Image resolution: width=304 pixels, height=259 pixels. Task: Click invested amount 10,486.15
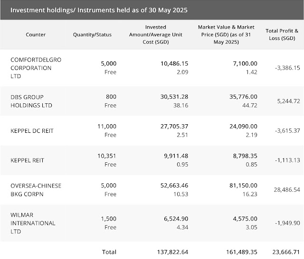click(174, 63)
